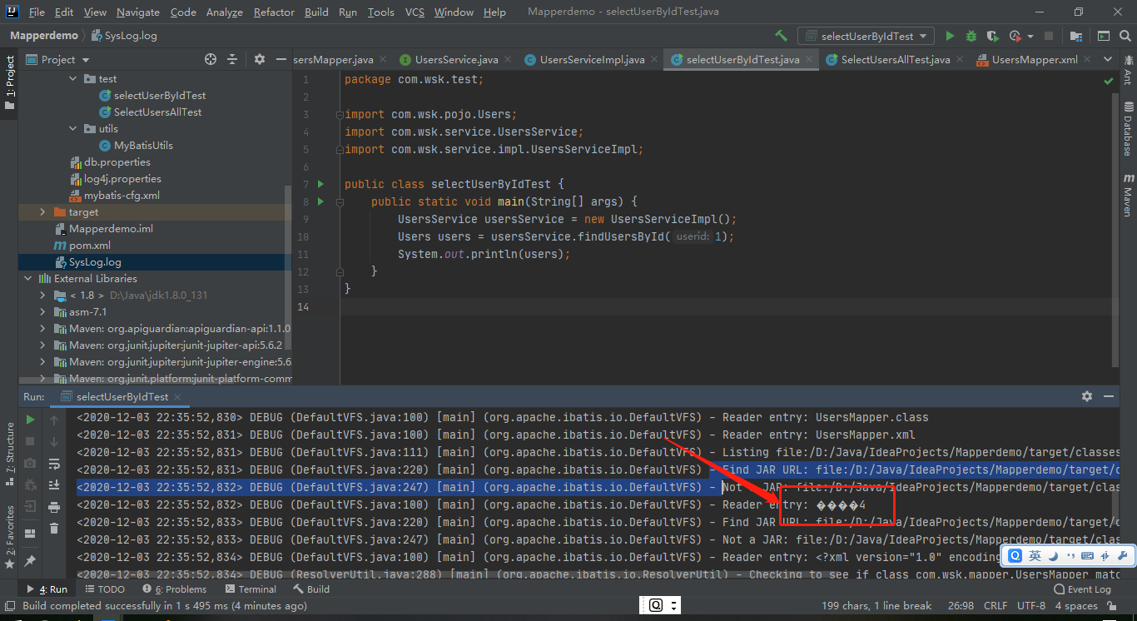
Task: Click the Mapperdemo breadcrumb in the navigation bar
Action: coord(44,36)
